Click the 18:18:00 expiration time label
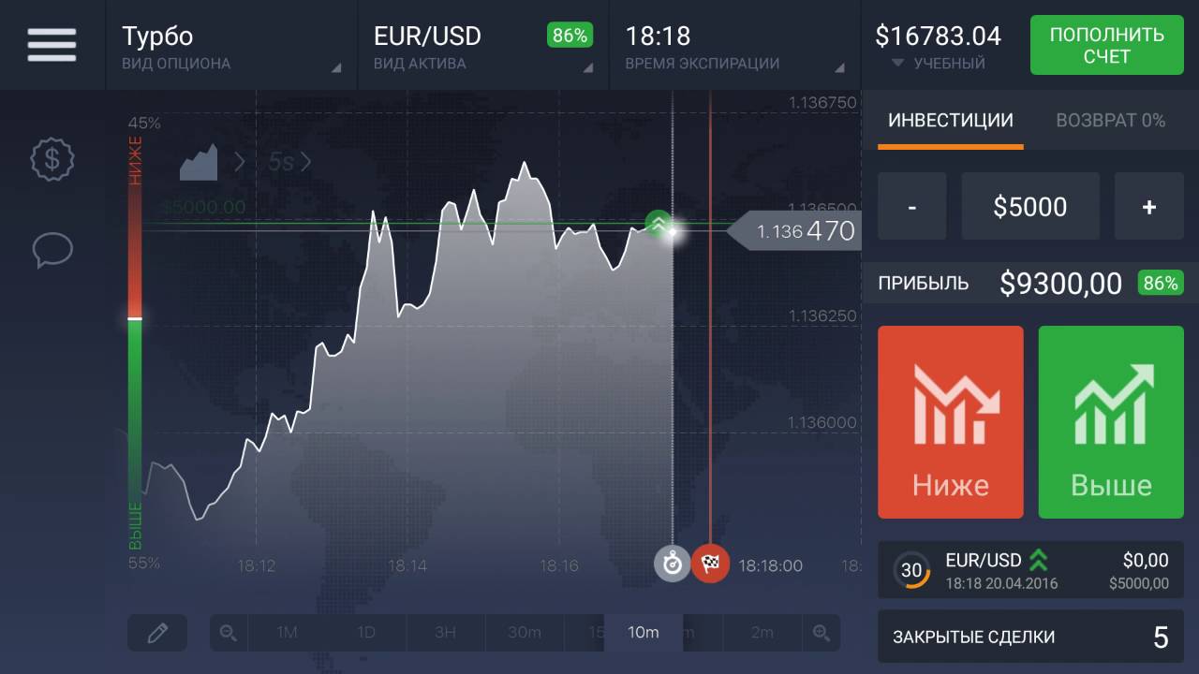This screenshot has height=674, width=1199. click(770, 565)
